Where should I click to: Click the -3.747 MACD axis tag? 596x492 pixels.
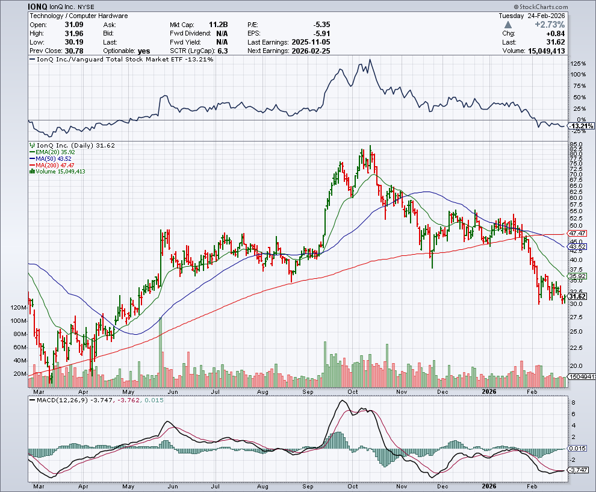point(578,470)
